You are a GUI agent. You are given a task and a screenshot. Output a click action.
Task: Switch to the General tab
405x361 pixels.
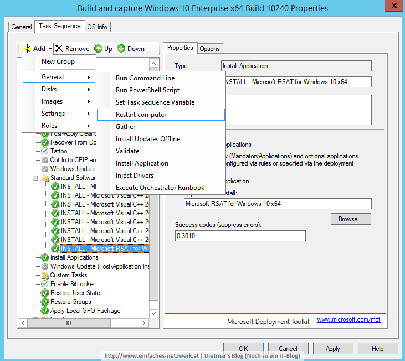(x=22, y=27)
